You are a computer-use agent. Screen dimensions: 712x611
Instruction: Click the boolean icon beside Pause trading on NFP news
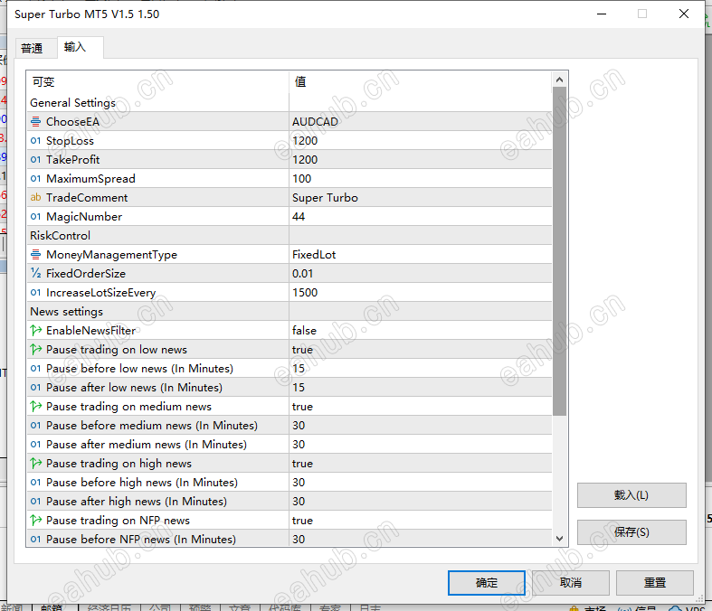(35, 521)
